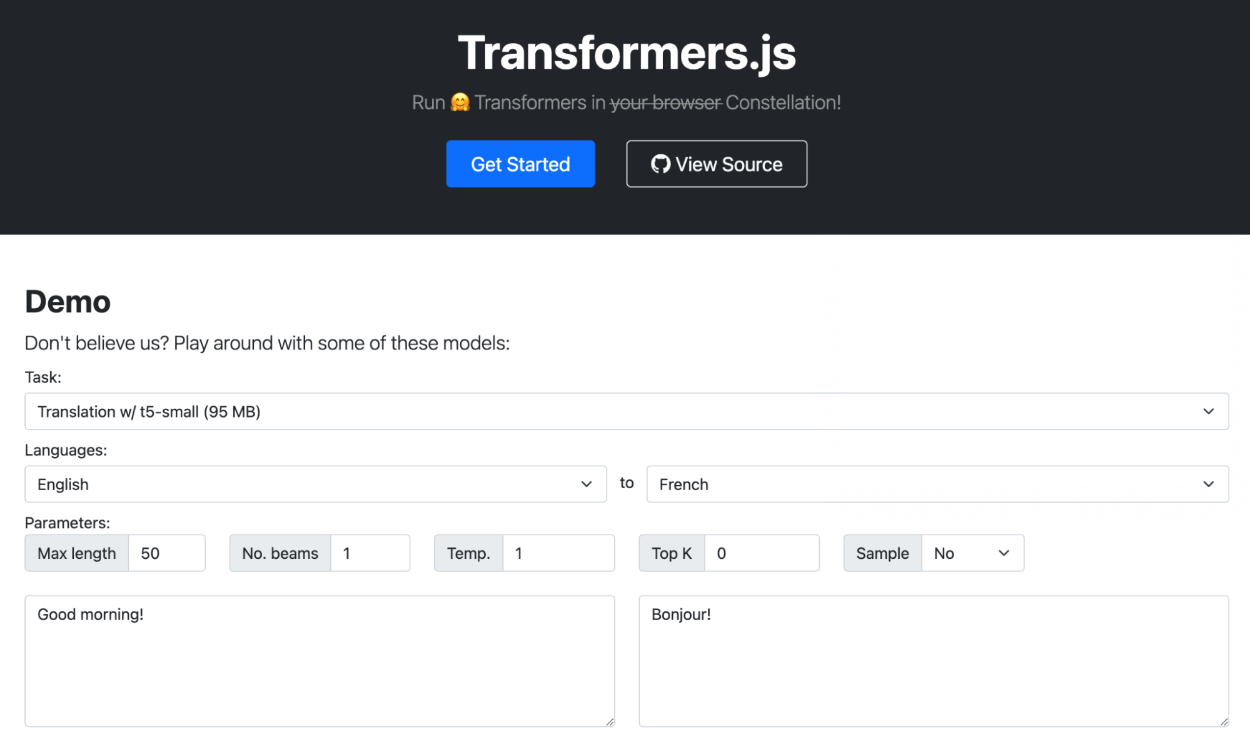Click the Good morning! input text area

pos(320,661)
